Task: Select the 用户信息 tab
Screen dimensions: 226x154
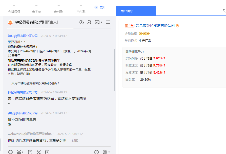Action: point(136,11)
